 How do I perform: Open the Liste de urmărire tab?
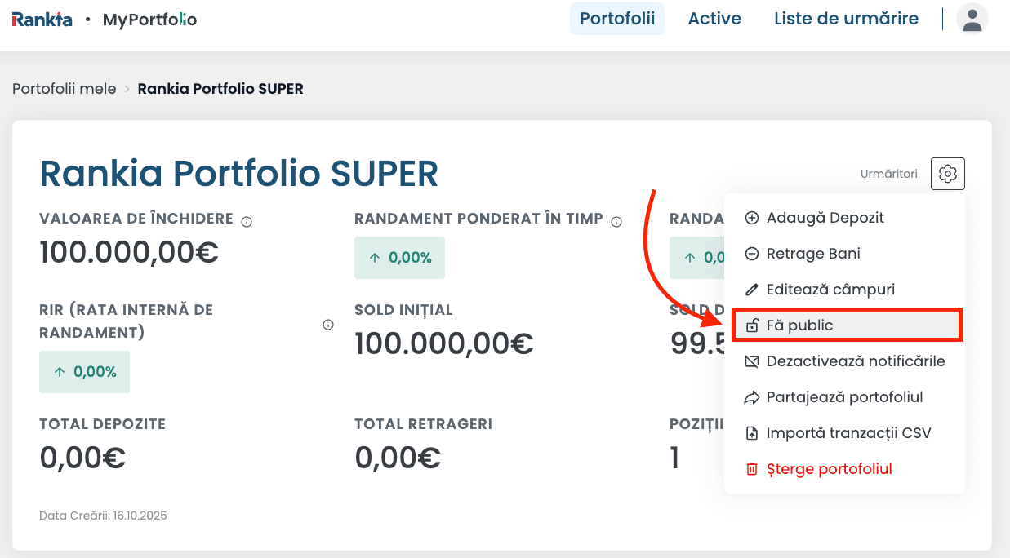click(846, 19)
